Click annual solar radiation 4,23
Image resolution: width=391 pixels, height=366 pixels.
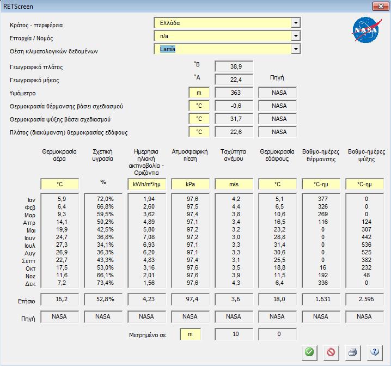click(x=146, y=299)
